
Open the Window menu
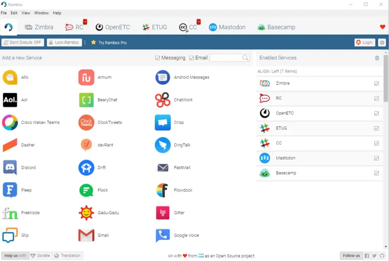pos(41,13)
